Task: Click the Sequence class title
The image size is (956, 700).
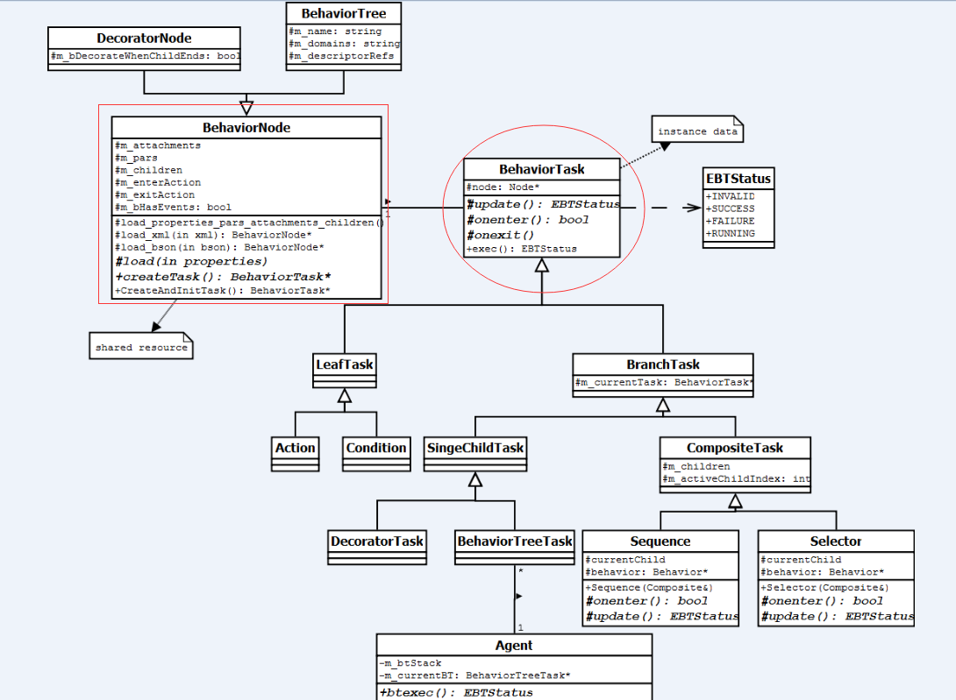Action: (660, 541)
